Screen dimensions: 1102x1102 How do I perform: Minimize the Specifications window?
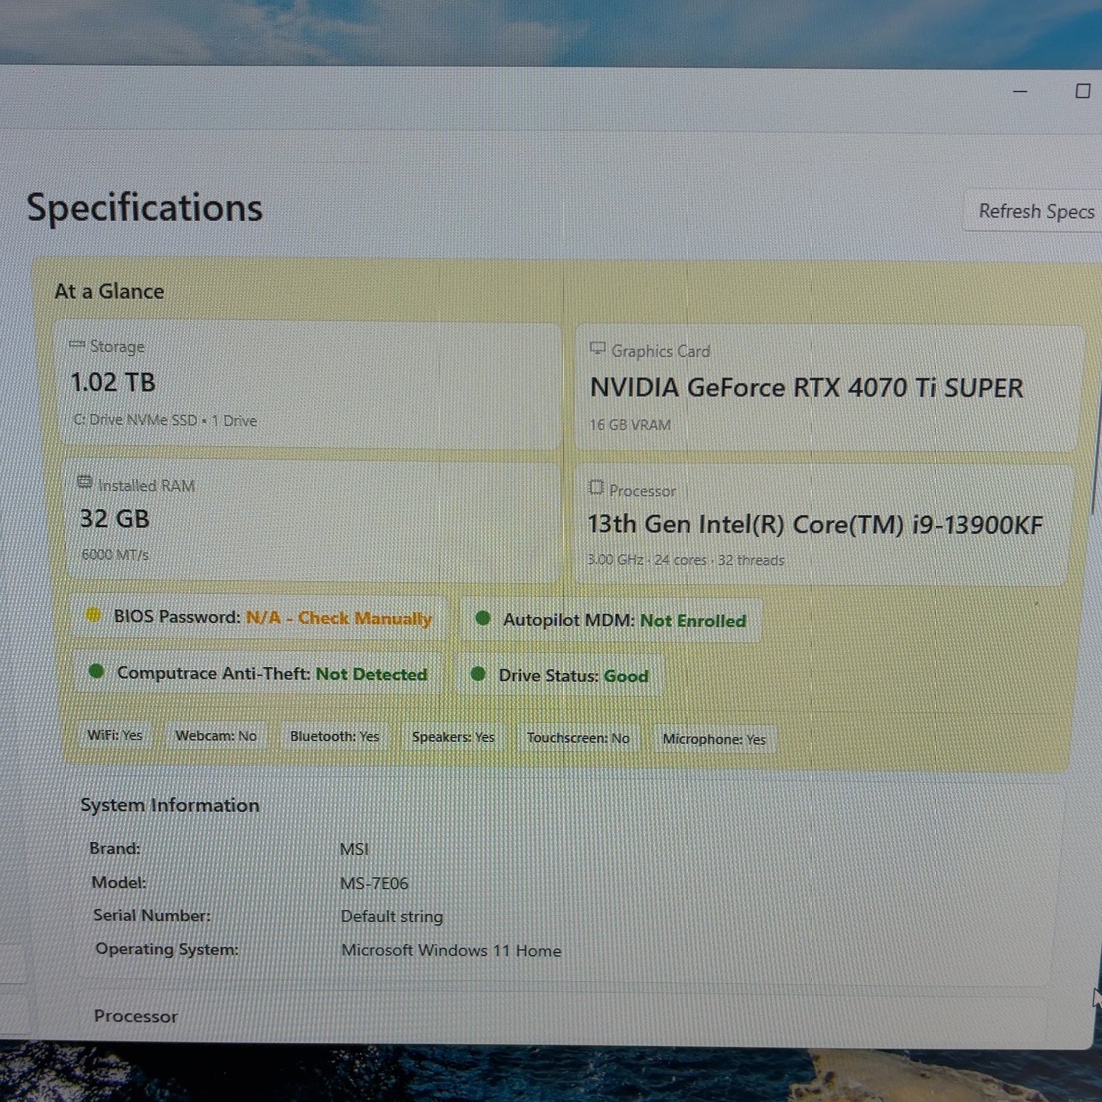click(1020, 91)
